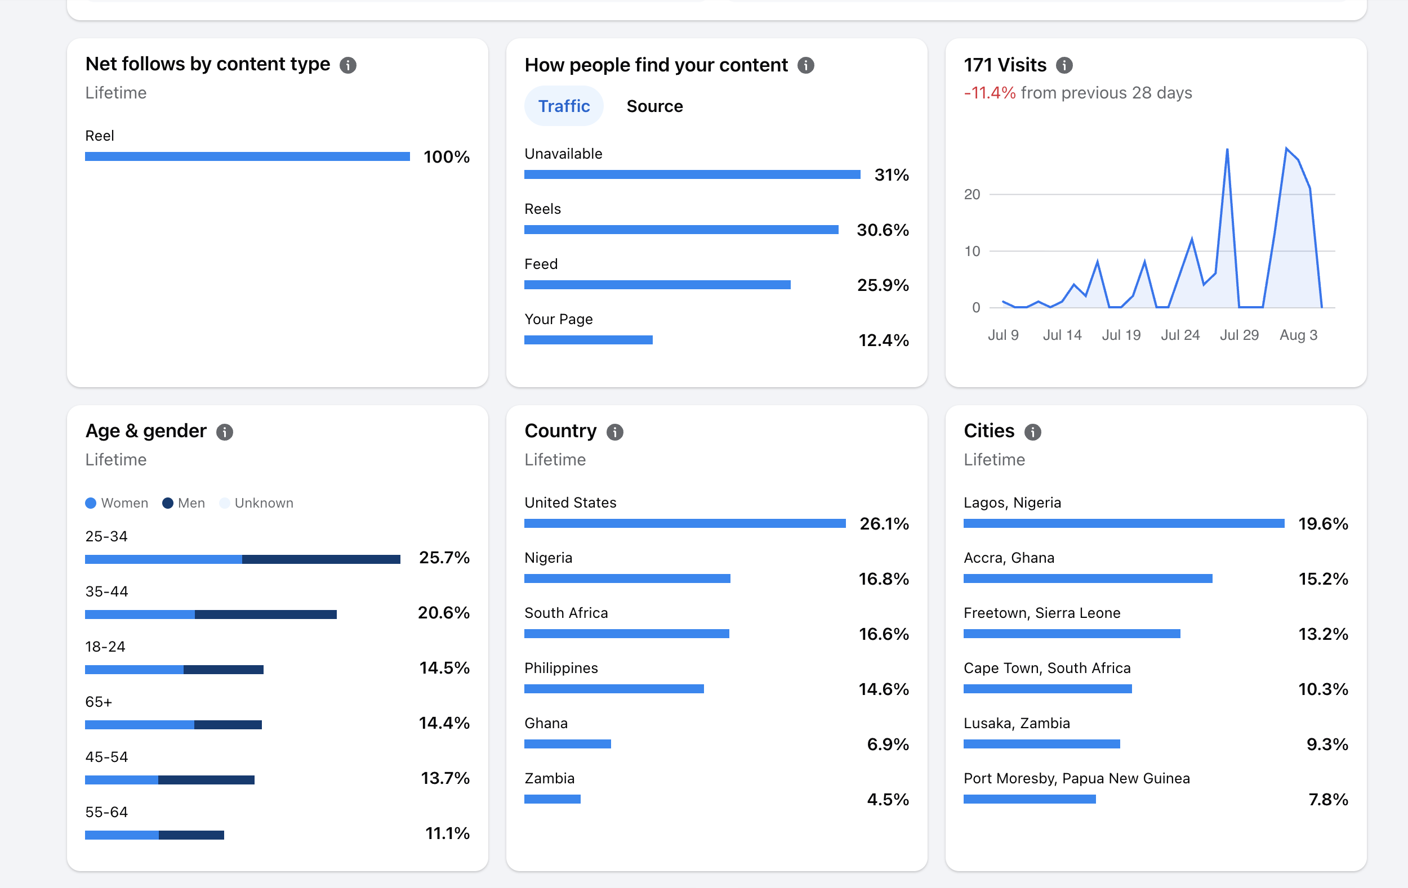Click the Country card info icon
The image size is (1408, 888).
614,432
